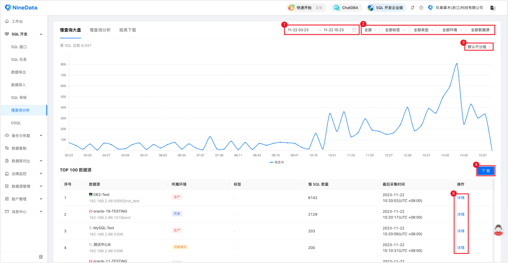Open the customer service avatar widget
508x263 pixels.
[x=498, y=230]
